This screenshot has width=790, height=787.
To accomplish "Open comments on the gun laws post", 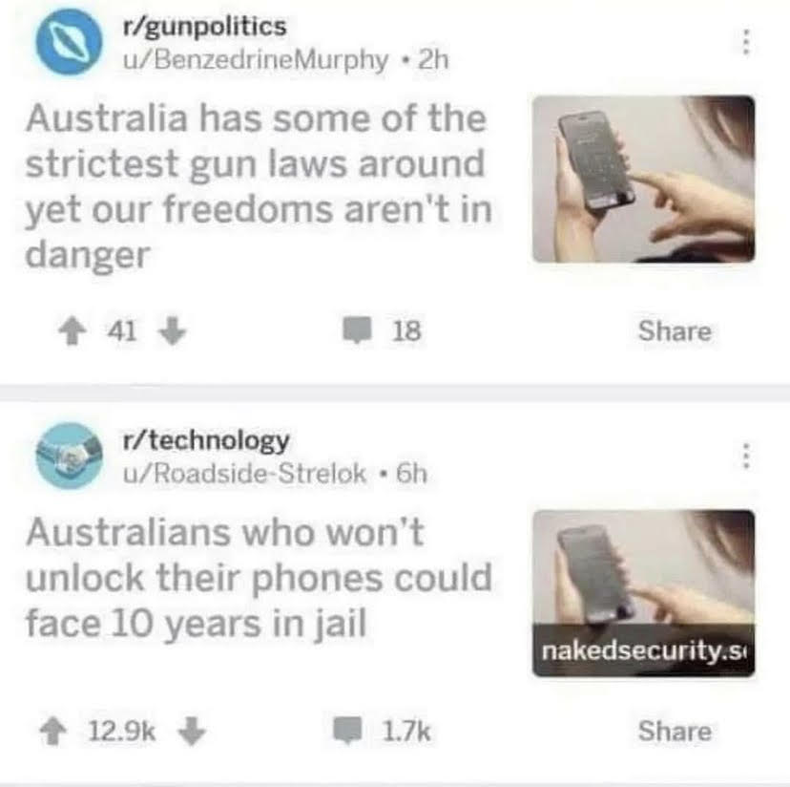I will point(382,330).
